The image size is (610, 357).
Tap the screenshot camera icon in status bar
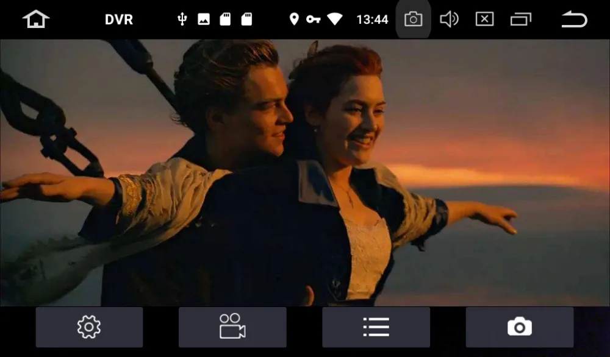click(413, 19)
